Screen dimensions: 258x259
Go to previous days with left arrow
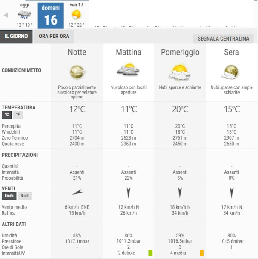[6, 15]
